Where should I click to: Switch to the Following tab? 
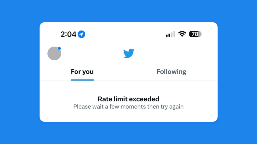point(171,72)
